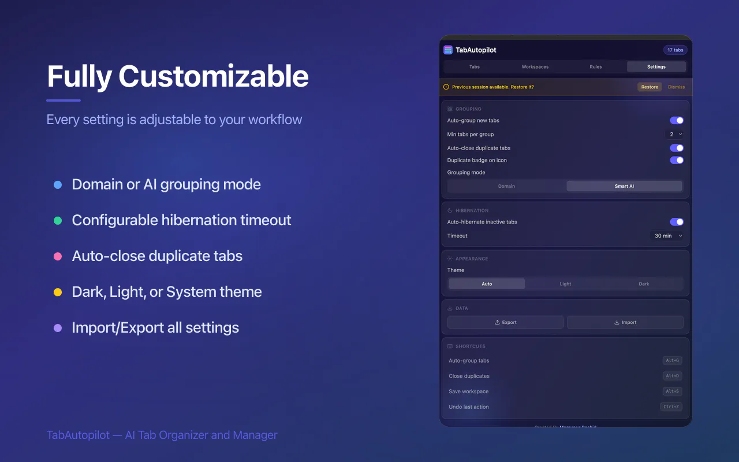Viewport: 739px width, 462px height.
Task: Click the Alt+G shortcut key badge
Action: pos(673,360)
